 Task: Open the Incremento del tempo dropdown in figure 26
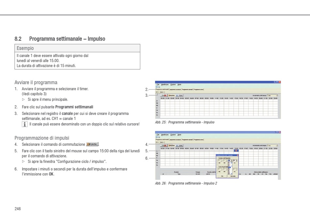tap(272, 145)
